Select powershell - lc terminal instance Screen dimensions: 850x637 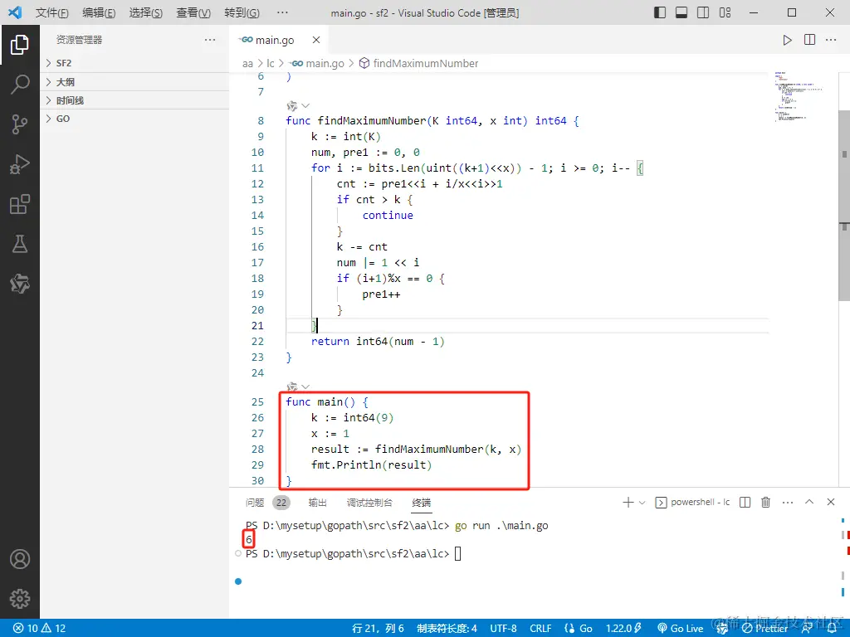point(693,503)
